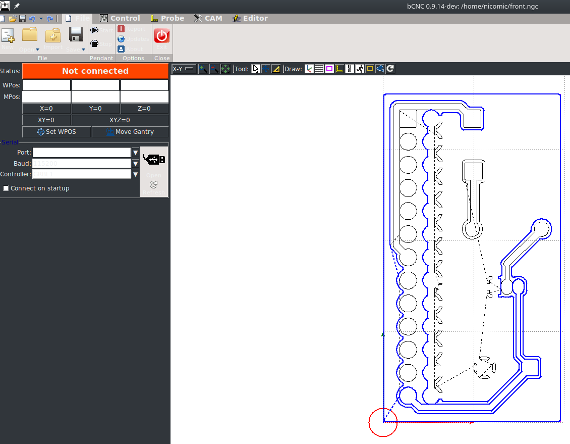
Task: Click the zoom out magnifier icon
Action: point(214,69)
